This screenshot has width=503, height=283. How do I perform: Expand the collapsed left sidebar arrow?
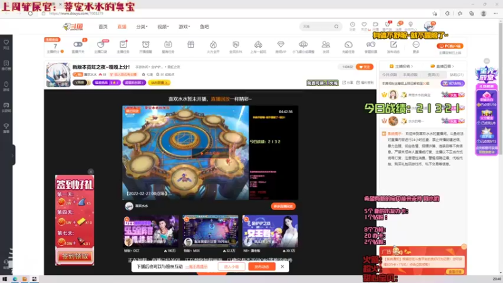tap(13, 155)
